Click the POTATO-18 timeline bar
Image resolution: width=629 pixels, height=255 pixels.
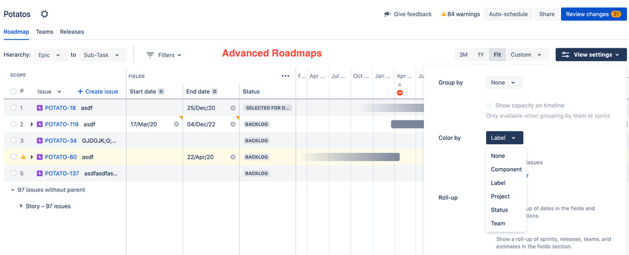391,108
